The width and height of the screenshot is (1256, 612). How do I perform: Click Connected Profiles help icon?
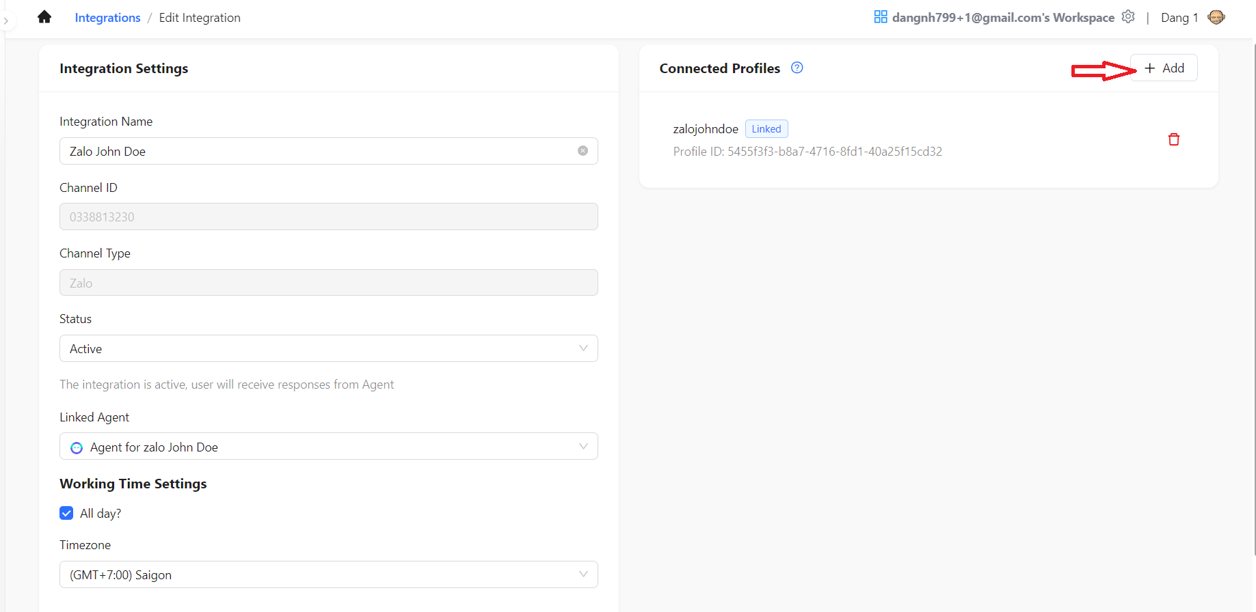[797, 68]
